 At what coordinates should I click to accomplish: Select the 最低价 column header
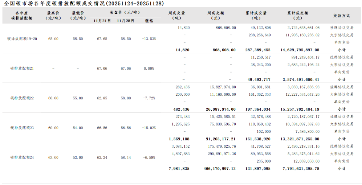point(78,15)
